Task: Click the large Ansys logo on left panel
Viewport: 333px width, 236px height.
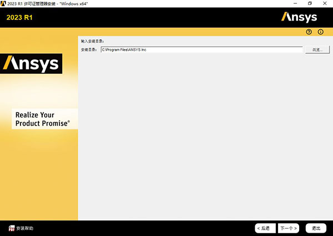Action: click(x=31, y=64)
